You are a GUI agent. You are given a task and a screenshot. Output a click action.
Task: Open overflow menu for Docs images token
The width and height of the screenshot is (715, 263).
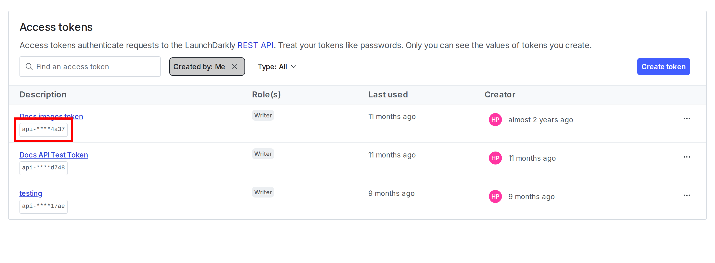tap(687, 118)
